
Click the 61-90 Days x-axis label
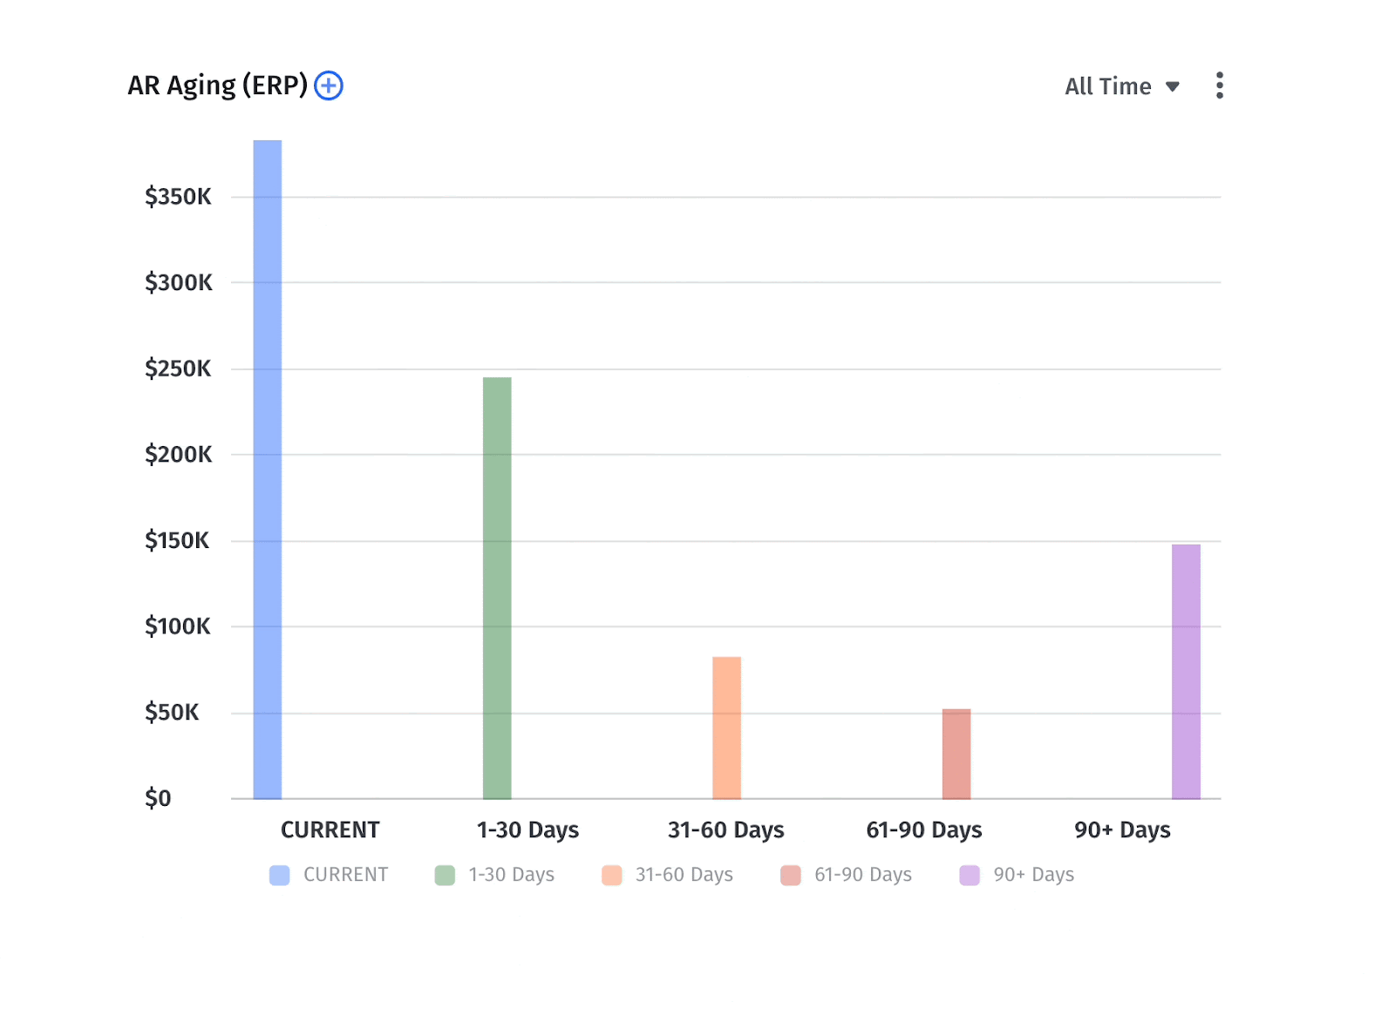click(924, 829)
